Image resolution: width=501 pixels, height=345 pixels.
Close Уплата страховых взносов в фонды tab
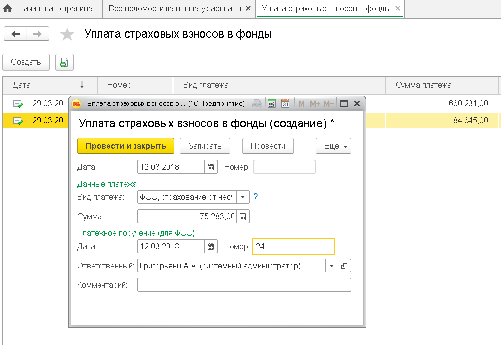coord(398,9)
